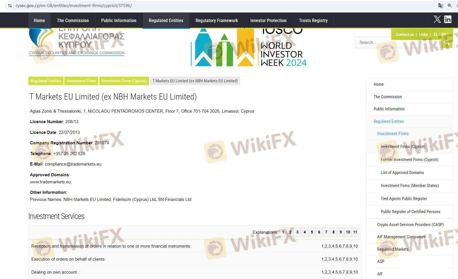This screenshot has width=458, height=279.
Task: Click the Previous Names line
Action: click(110, 199)
